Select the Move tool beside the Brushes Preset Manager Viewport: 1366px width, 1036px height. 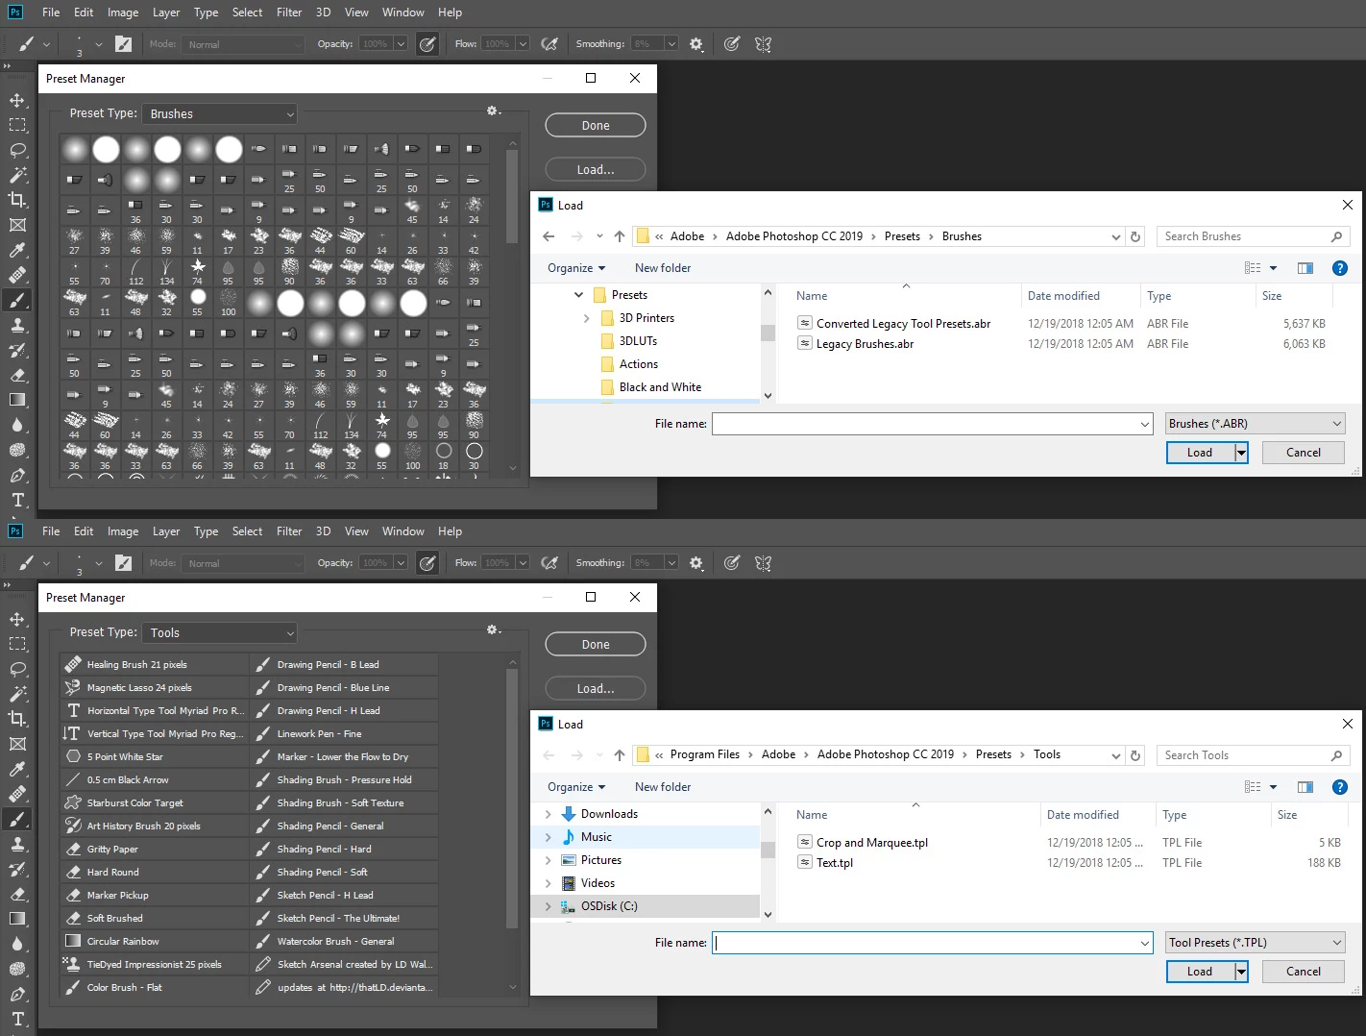[17, 100]
